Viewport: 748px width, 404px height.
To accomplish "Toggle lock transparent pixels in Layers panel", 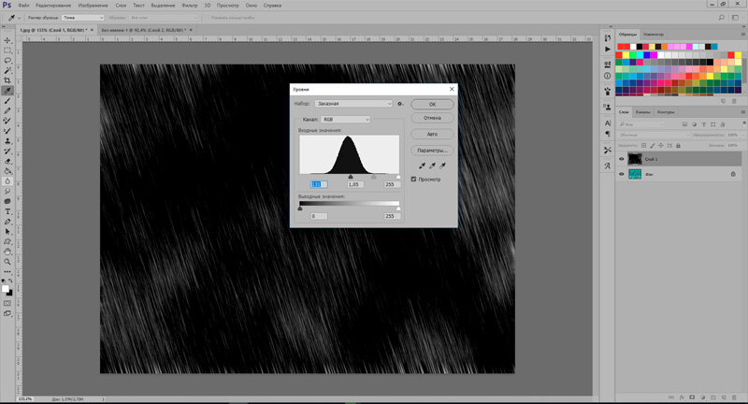I will 643,146.
